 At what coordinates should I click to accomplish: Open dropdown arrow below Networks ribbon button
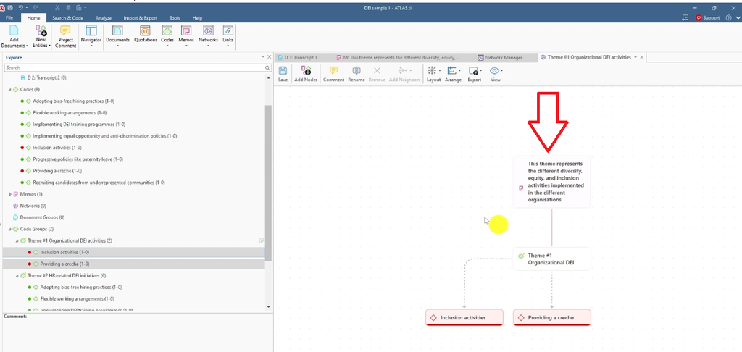[208, 46]
